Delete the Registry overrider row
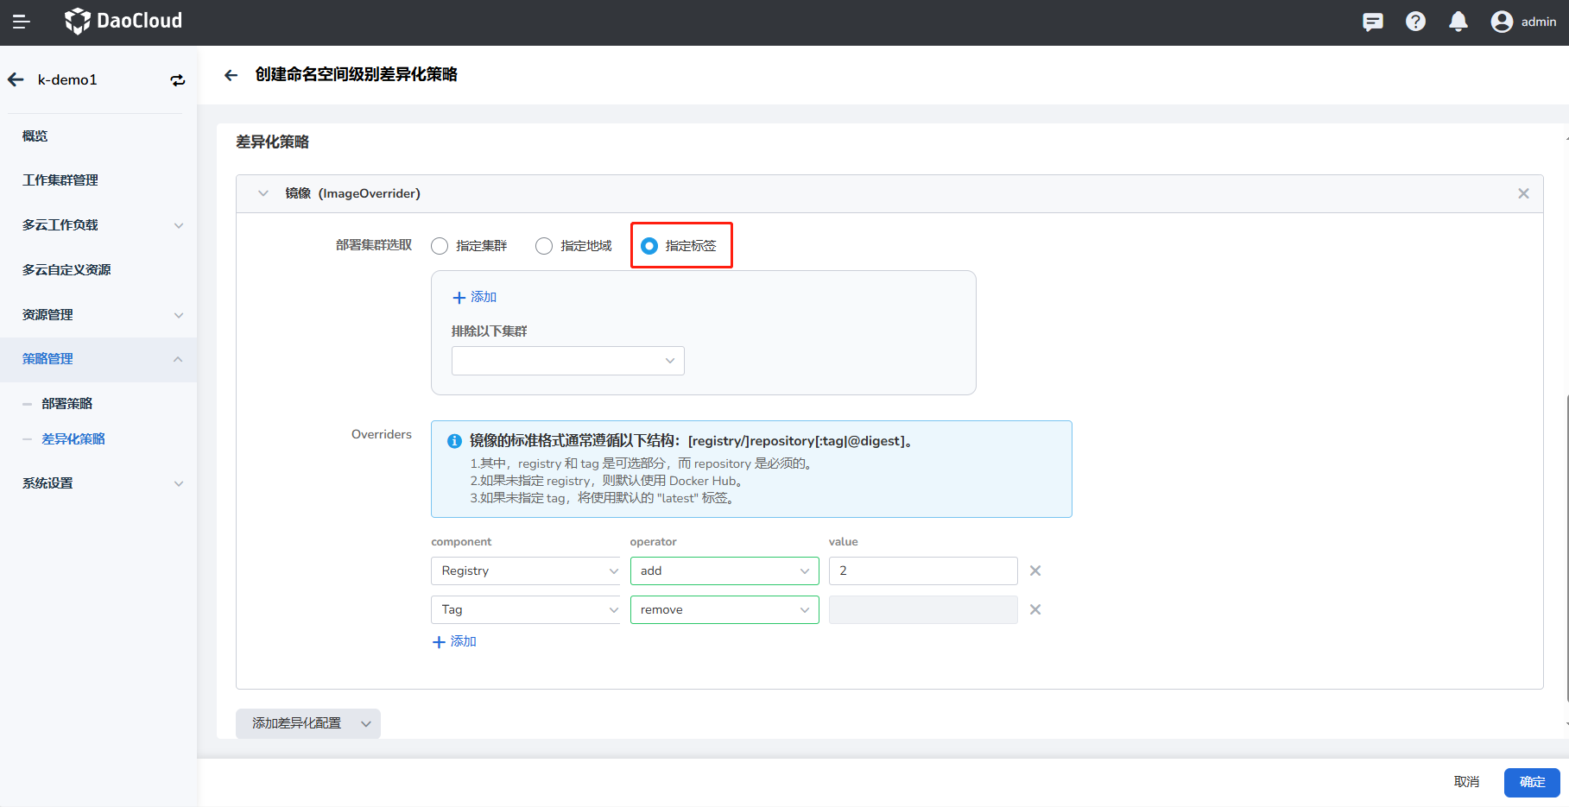This screenshot has width=1569, height=807. point(1035,571)
